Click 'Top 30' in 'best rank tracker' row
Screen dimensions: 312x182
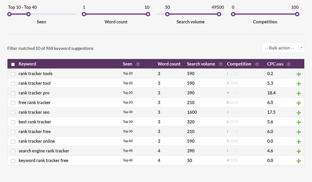click(128, 121)
